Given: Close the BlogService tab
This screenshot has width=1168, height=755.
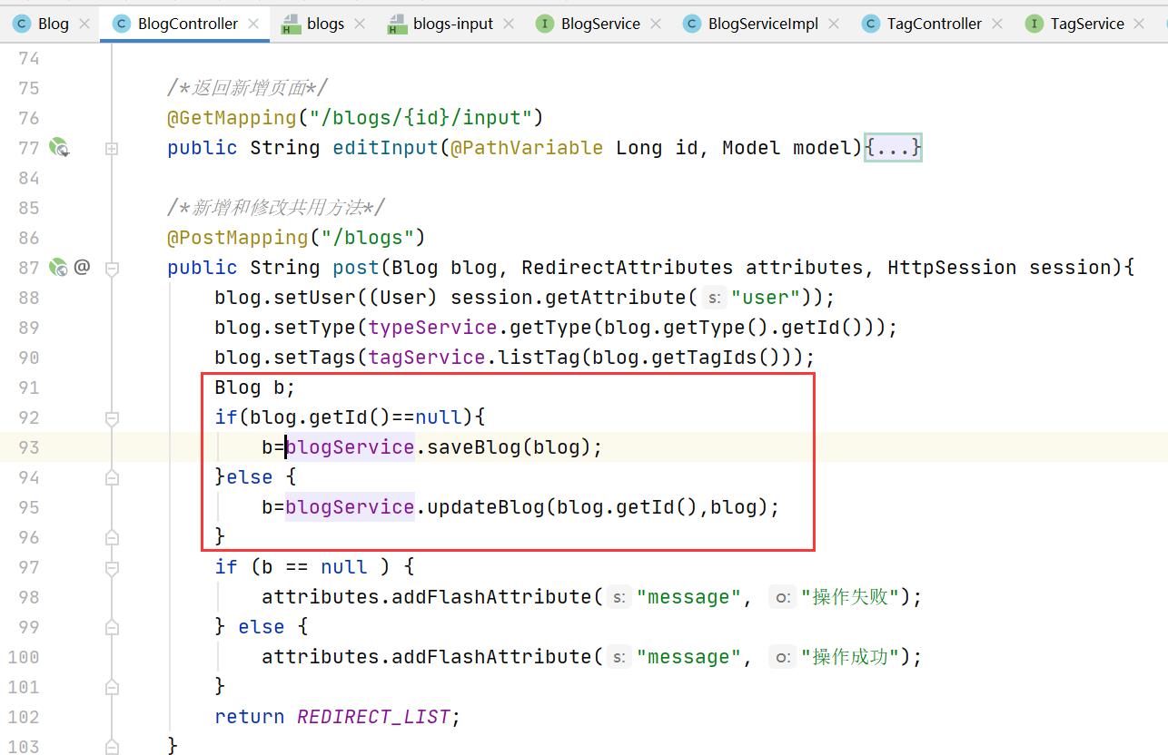Looking at the screenshot, I should pyautogui.click(x=656, y=25).
